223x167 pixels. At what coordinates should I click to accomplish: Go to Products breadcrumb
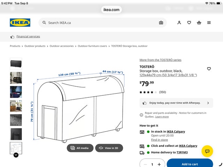(x=15, y=46)
